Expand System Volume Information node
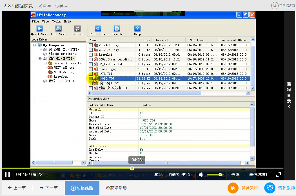 pos(45,63)
